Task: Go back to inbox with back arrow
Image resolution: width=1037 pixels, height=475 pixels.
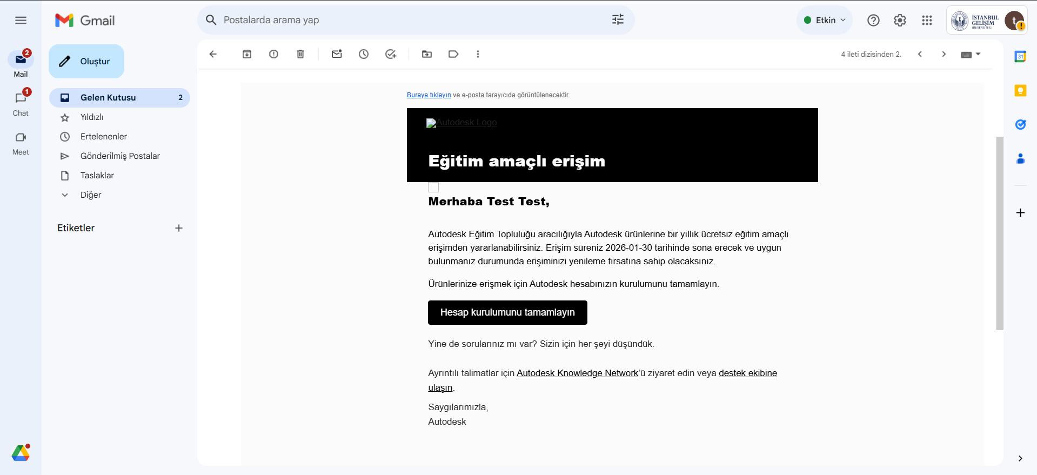Action: (213, 54)
